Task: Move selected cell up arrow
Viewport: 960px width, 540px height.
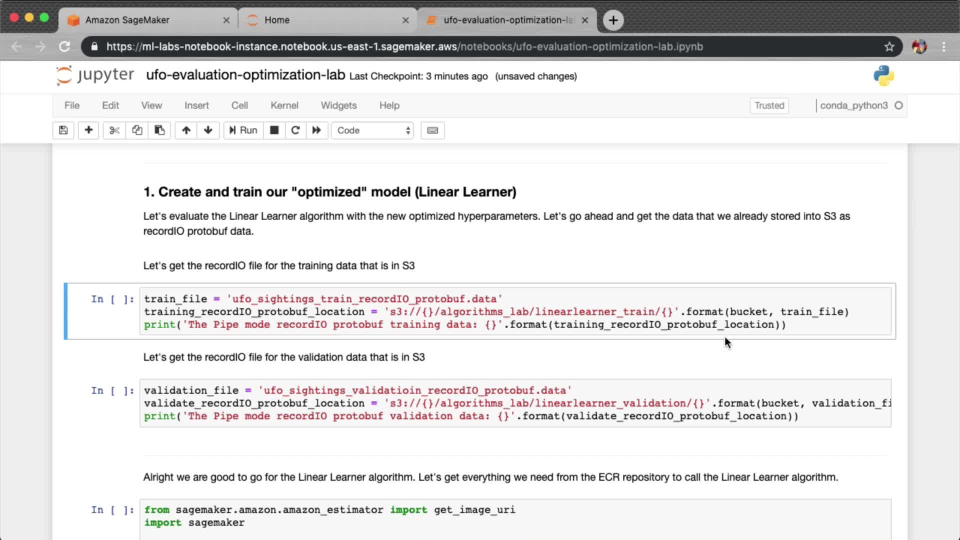Action: tap(186, 130)
